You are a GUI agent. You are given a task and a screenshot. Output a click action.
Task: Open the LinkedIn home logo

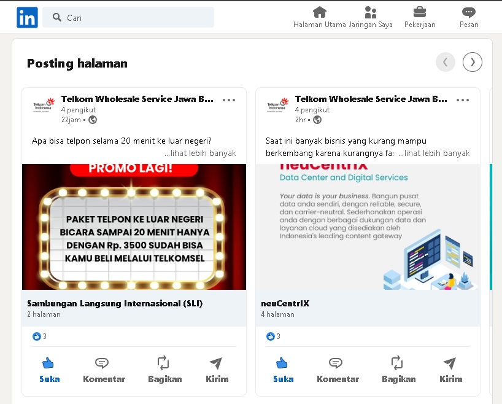tap(27, 17)
